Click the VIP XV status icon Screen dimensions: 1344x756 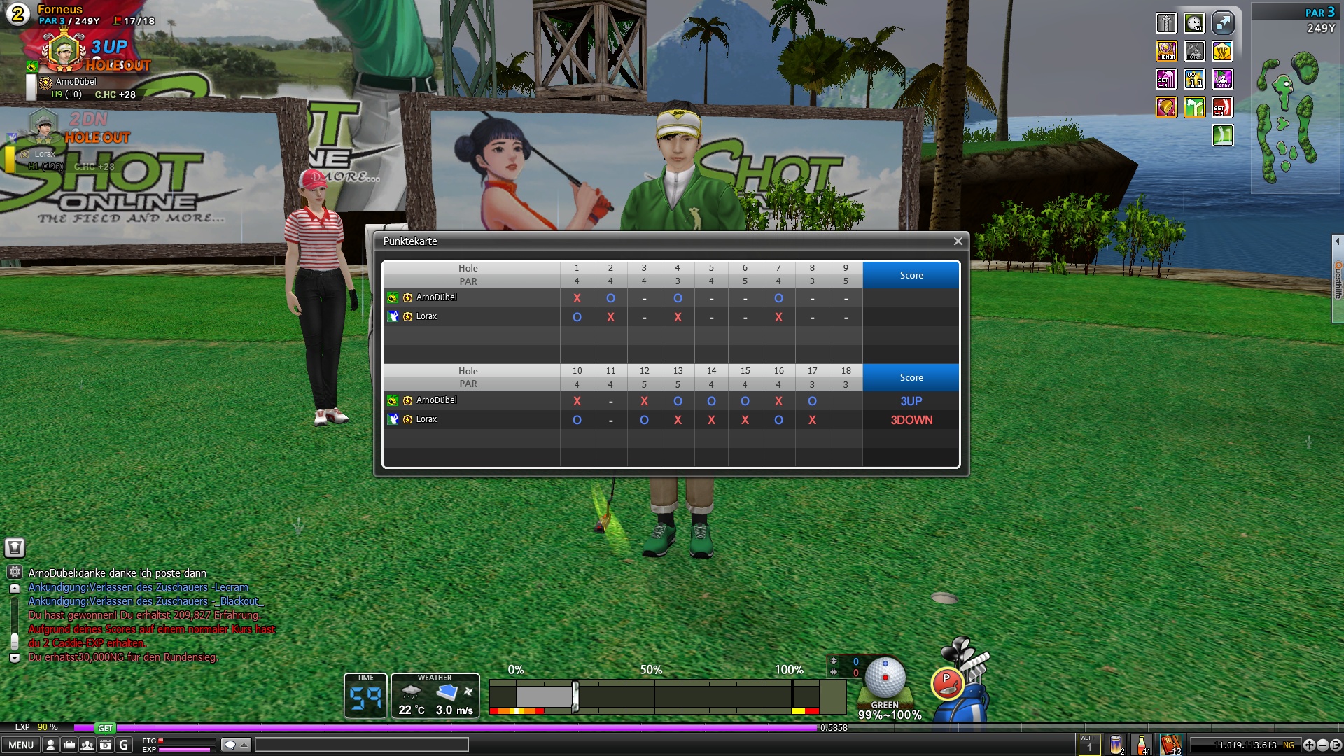coord(1222,51)
